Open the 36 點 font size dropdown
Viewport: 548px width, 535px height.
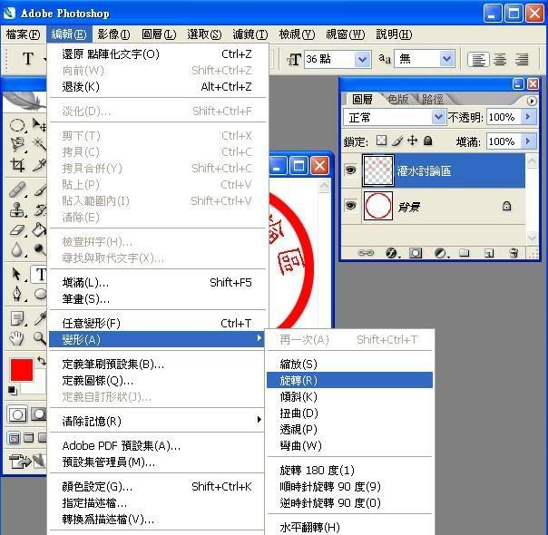[x=362, y=59]
